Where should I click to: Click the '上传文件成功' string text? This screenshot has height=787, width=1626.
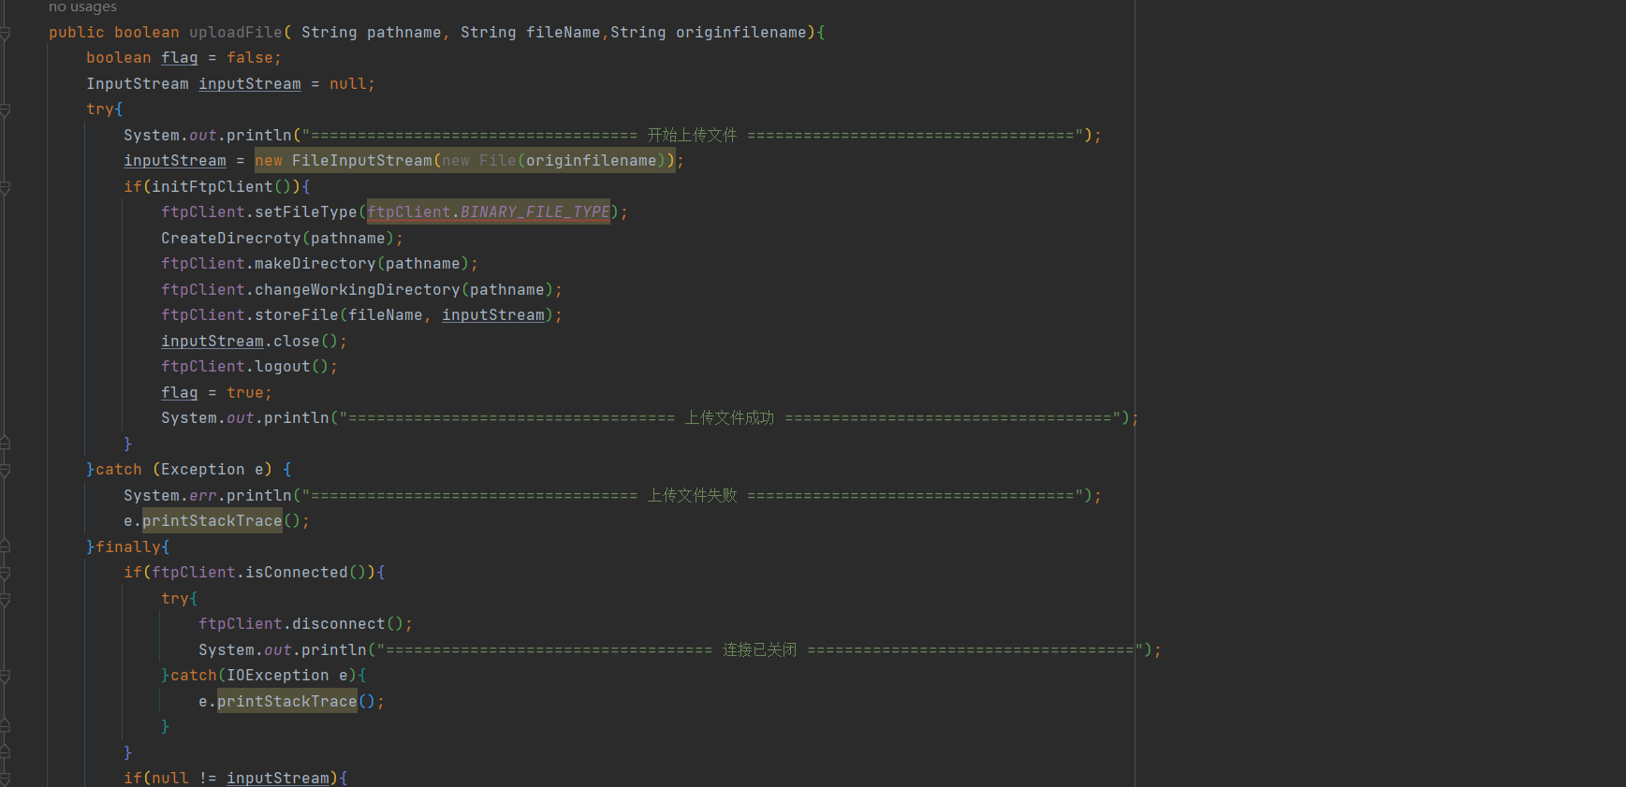[729, 418]
